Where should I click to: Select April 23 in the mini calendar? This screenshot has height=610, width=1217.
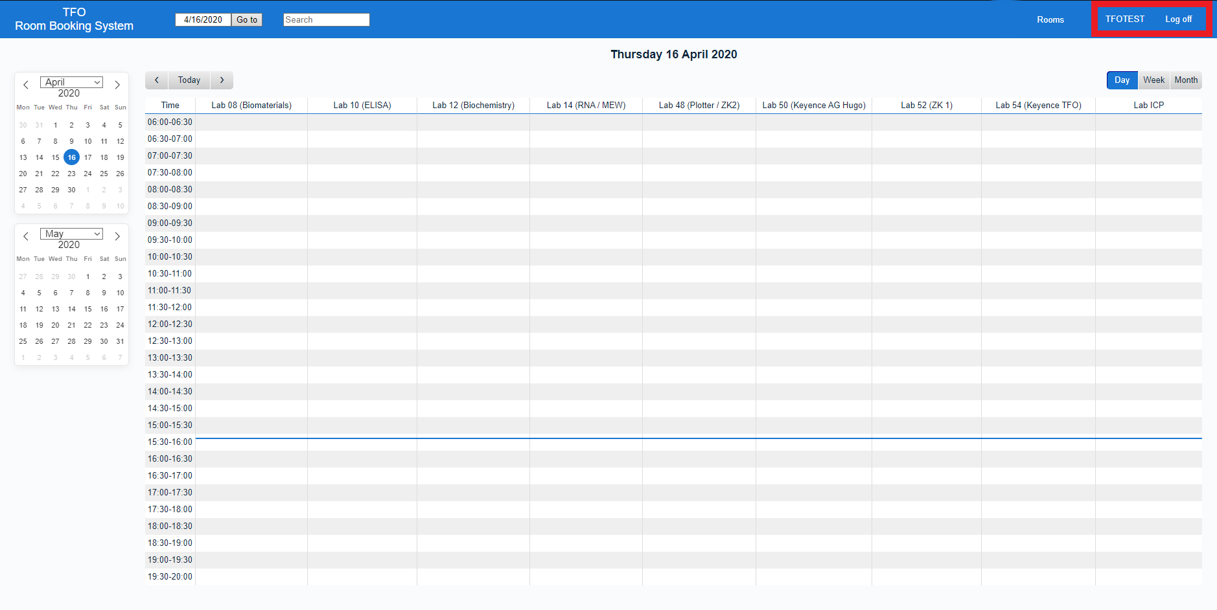click(x=71, y=174)
